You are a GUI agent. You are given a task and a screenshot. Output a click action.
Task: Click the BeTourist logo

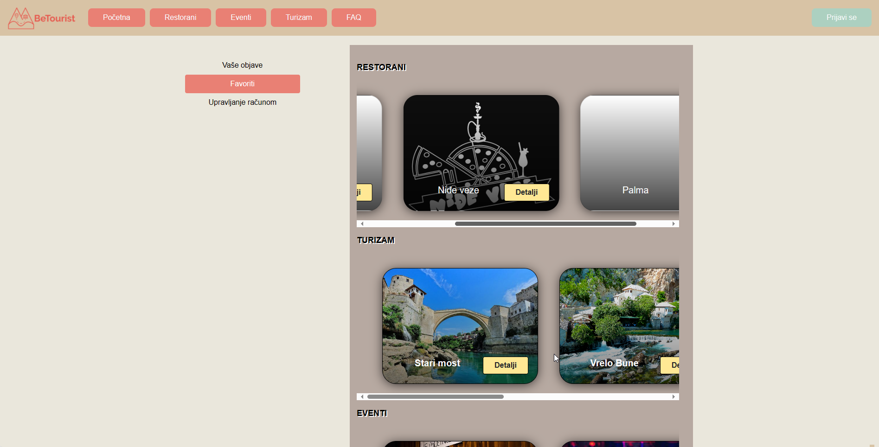tap(41, 18)
